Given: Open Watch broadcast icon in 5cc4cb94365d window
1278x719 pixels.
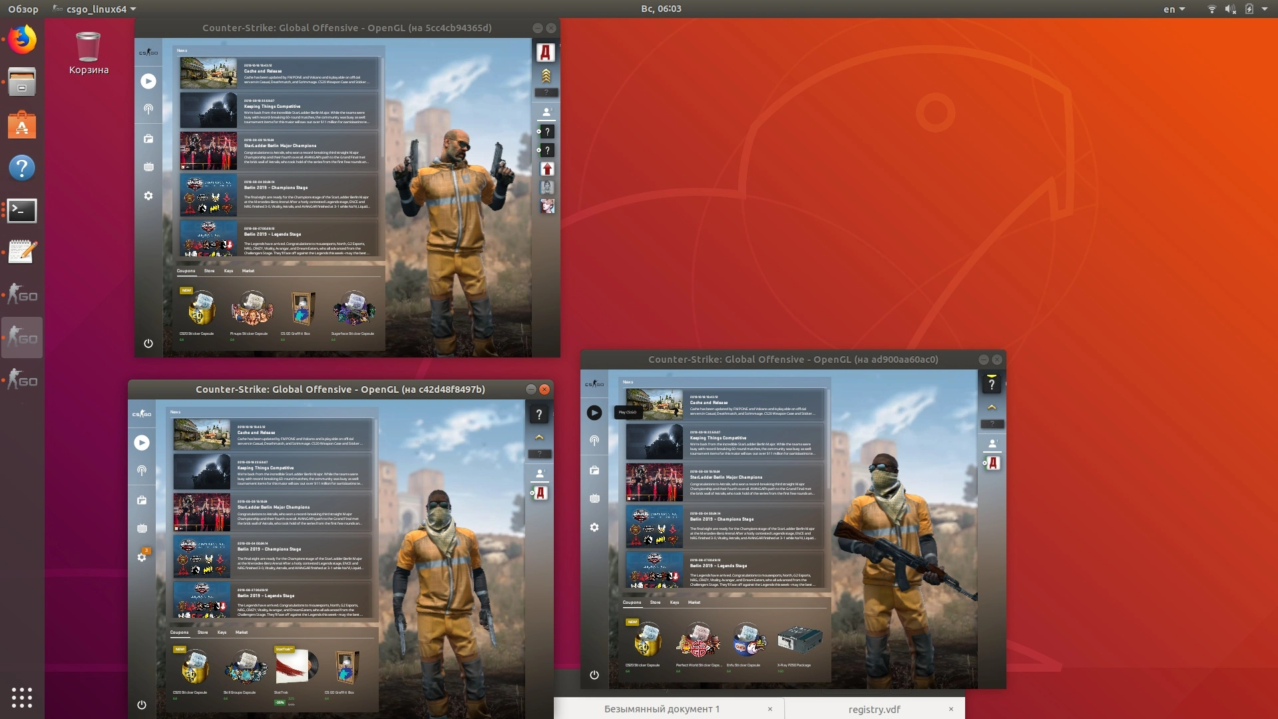Looking at the screenshot, I should (148, 109).
